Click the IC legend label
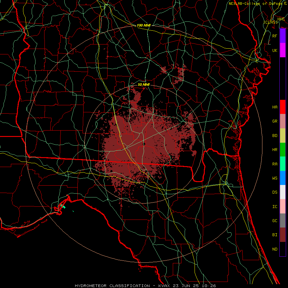This screenshot has height=288, width=288. point(275,207)
